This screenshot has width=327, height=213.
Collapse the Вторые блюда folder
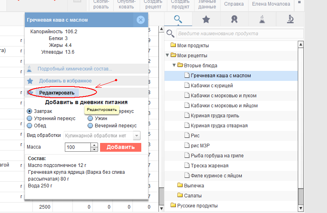[175, 65]
